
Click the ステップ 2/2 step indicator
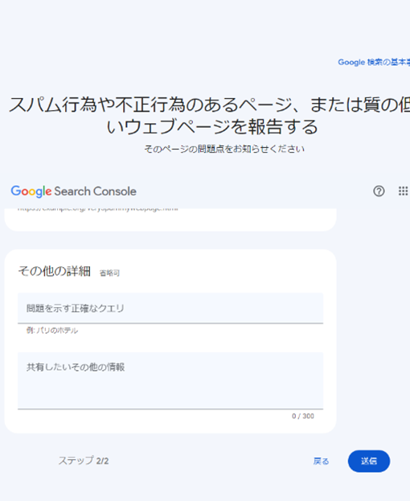coord(84,461)
